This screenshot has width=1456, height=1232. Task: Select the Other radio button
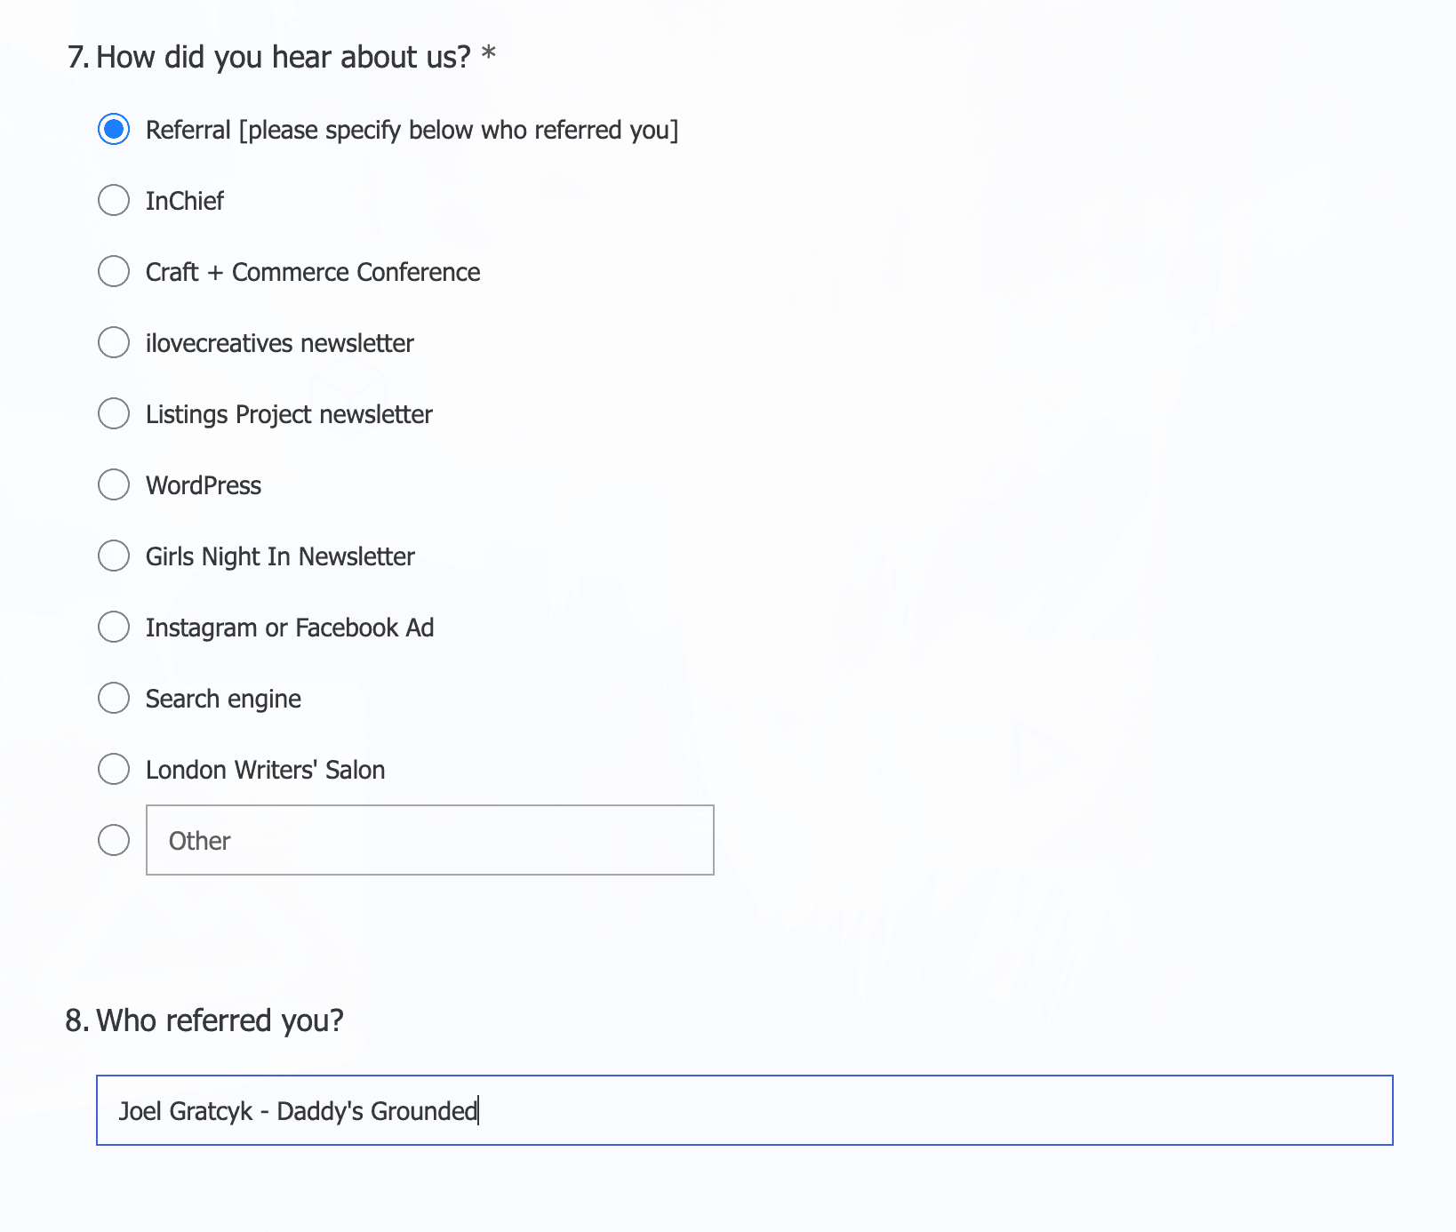(x=114, y=841)
